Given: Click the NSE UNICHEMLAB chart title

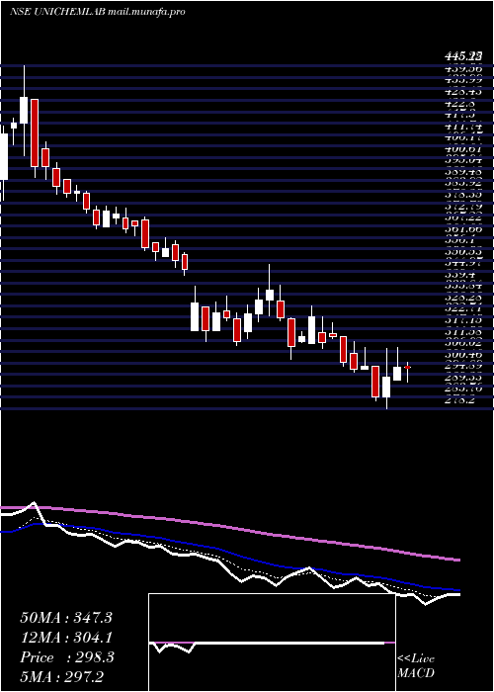Looking at the screenshot, I should (x=97, y=12).
